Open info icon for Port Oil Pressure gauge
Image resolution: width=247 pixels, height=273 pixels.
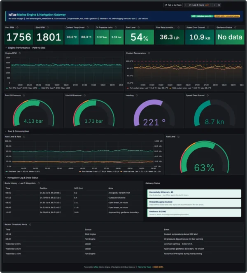[x=24, y=96]
